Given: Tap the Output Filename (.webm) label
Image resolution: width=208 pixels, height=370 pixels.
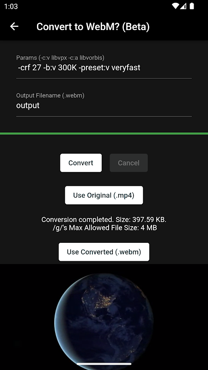Looking at the screenshot, I should click(50, 95).
